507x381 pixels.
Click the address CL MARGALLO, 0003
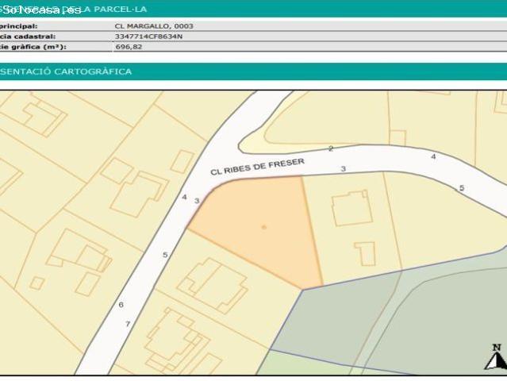154,26
